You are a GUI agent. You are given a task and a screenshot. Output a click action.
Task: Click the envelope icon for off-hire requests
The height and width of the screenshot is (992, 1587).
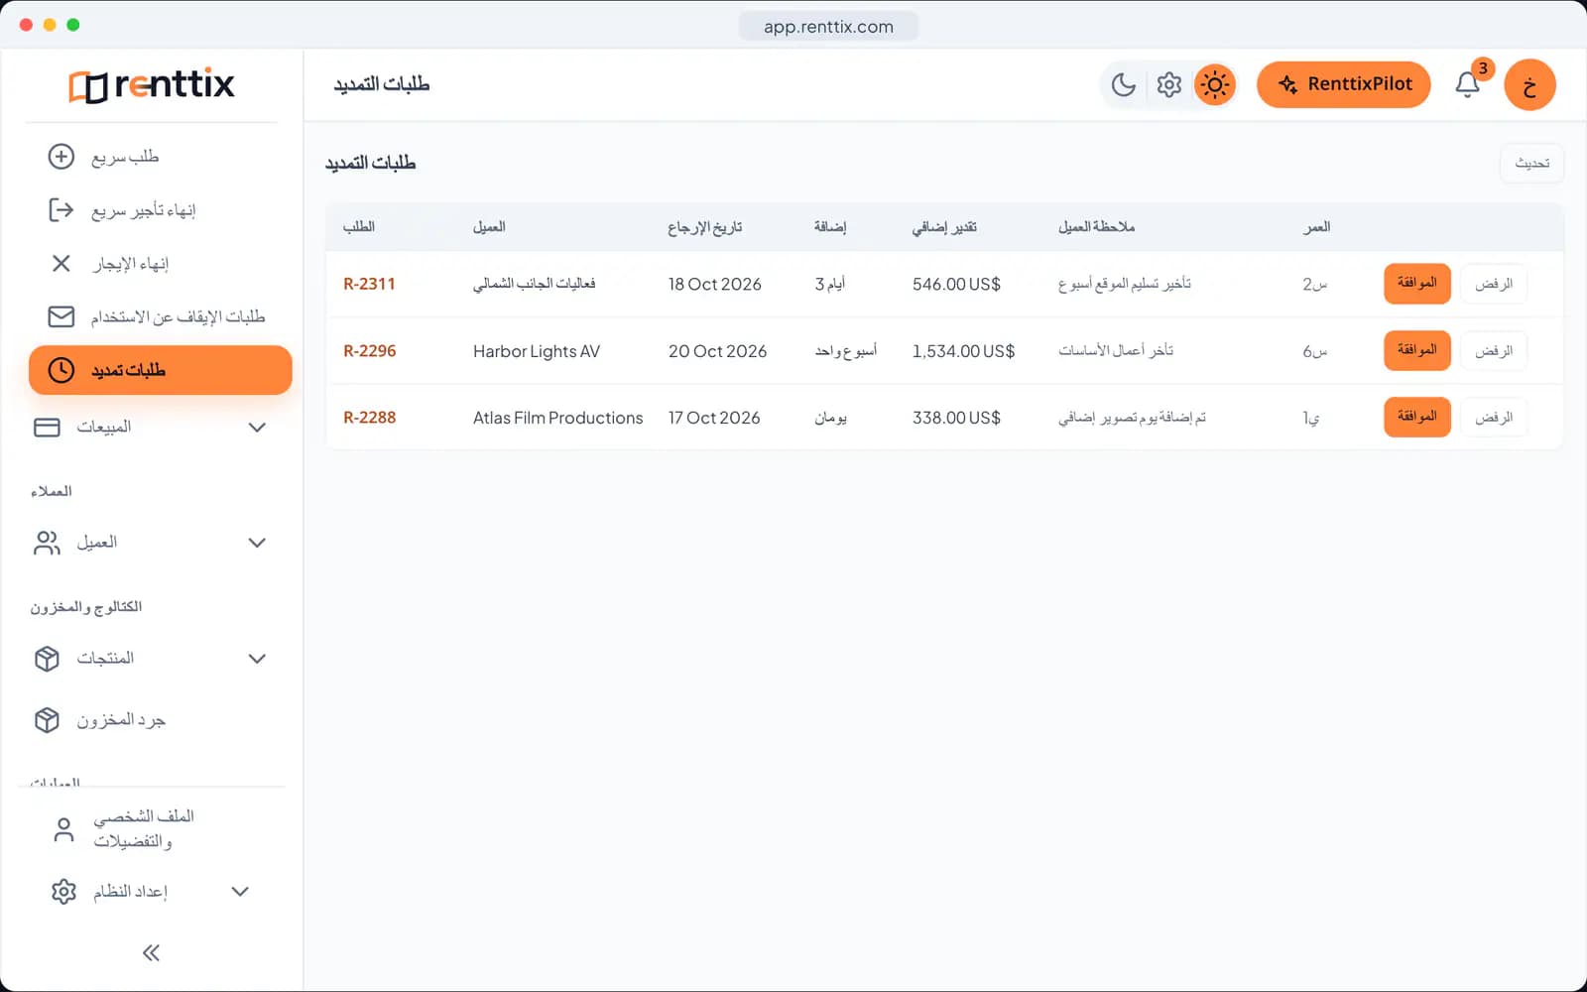pos(61,316)
